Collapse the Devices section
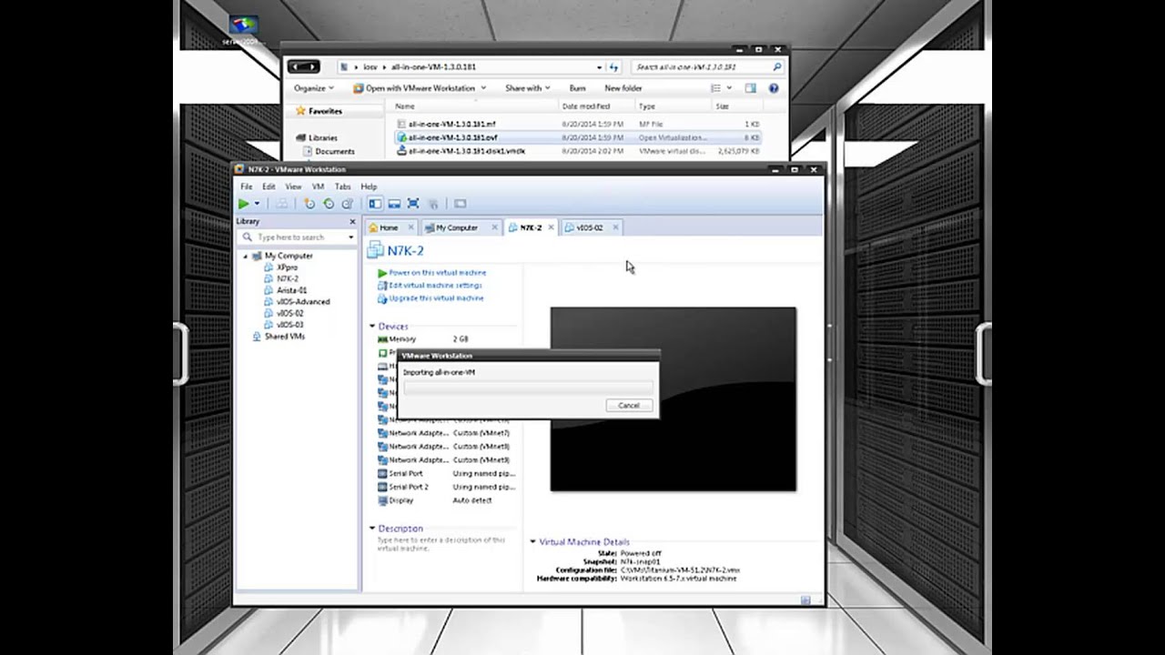The width and height of the screenshot is (1165, 655). [x=372, y=326]
